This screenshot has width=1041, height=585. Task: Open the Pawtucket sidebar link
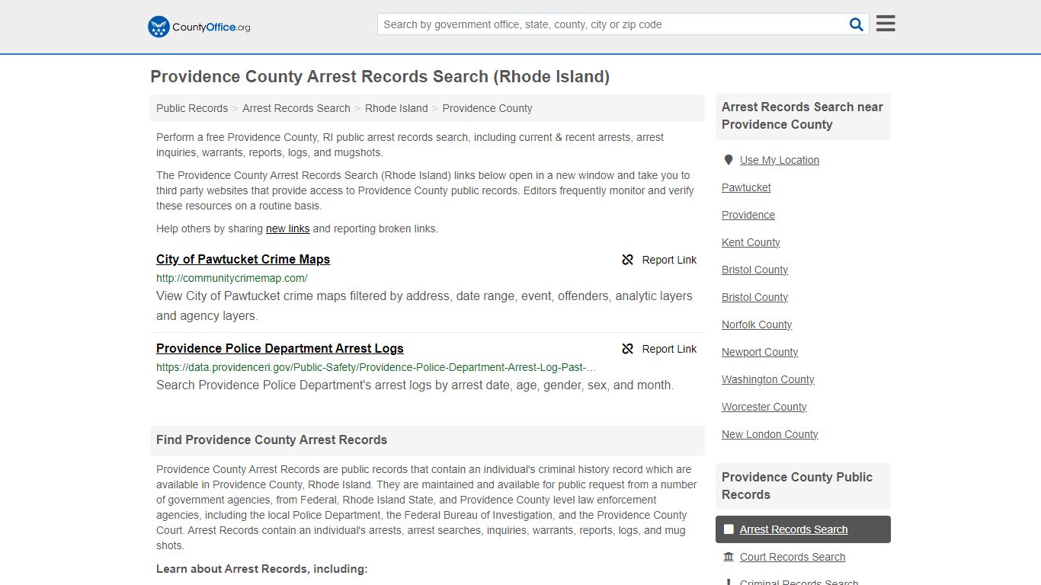tap(746, 187)
